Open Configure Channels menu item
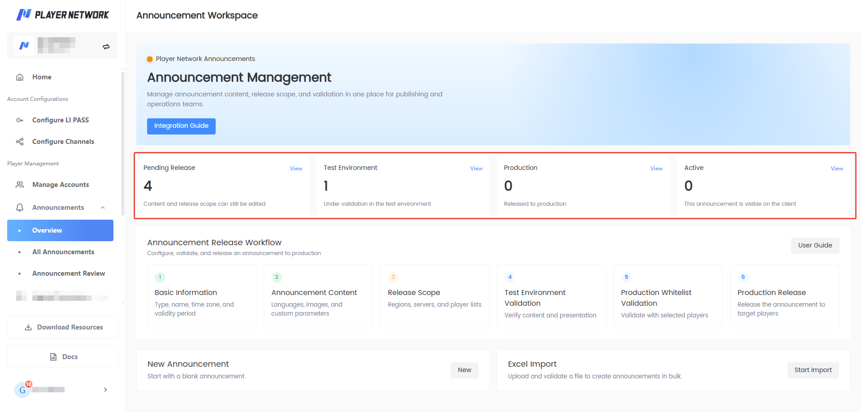The width and height of the screenshot is (861, 412). 60,142
